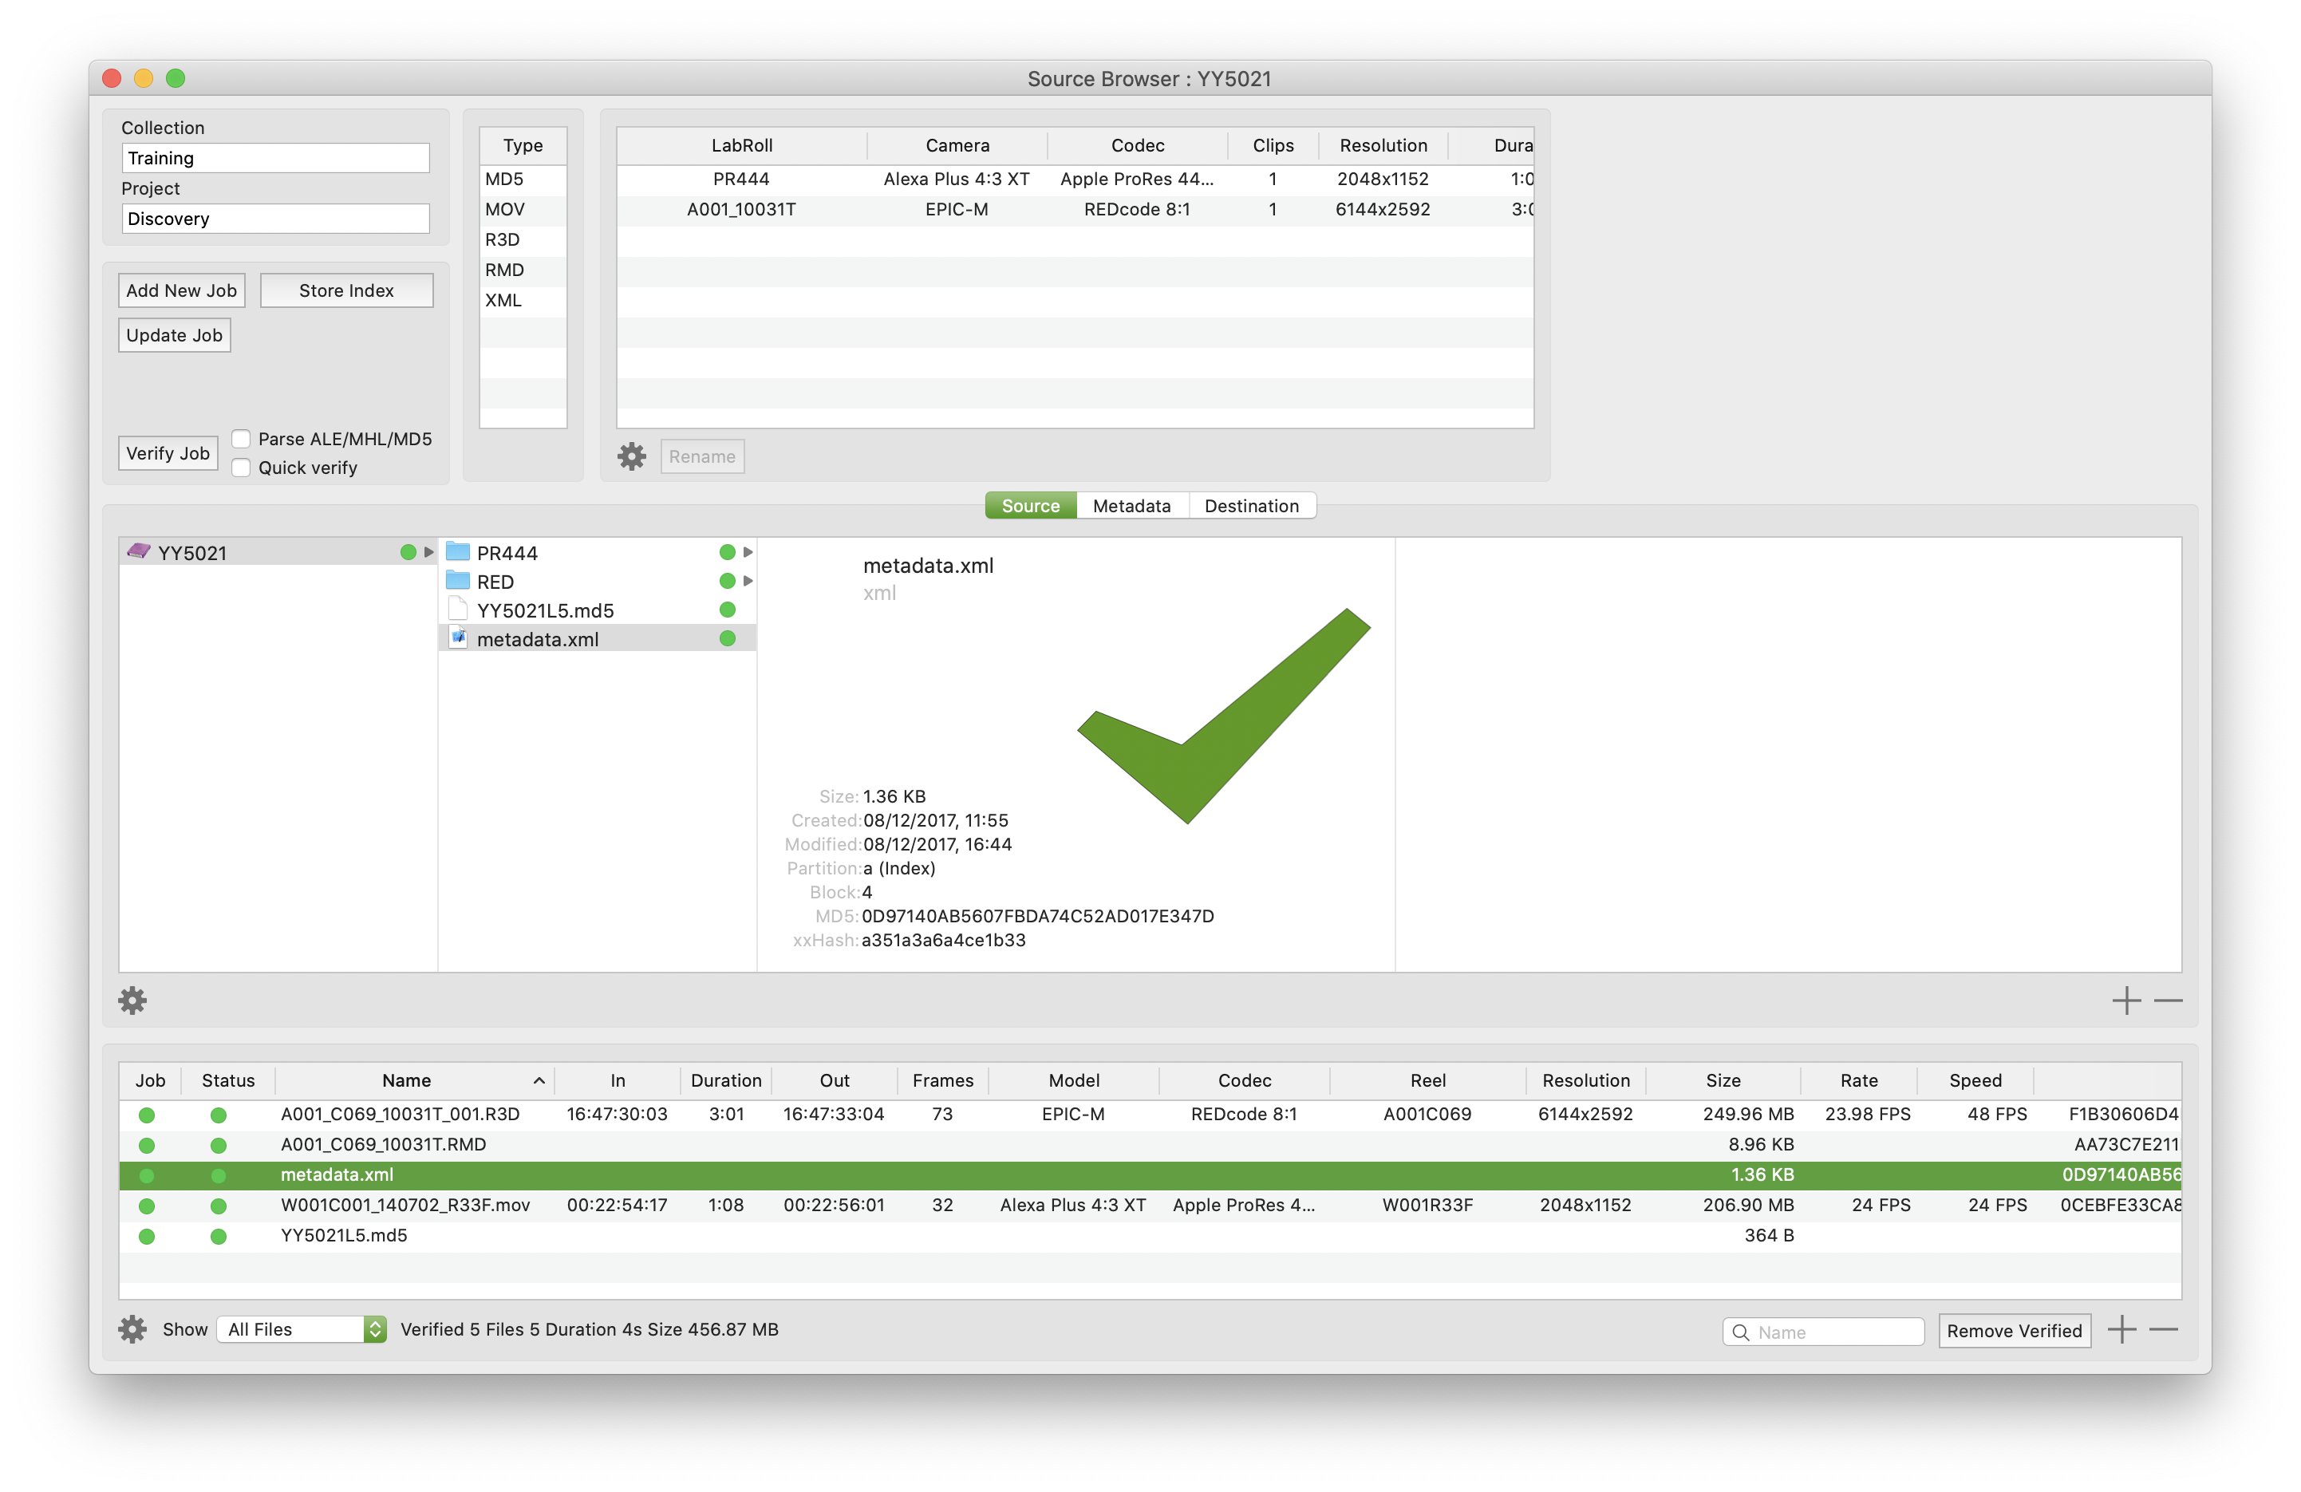The width and height of the screenshot is (2301, 1492).
Task: Click the Name column sort arrow
Action: coord(539,1080)
